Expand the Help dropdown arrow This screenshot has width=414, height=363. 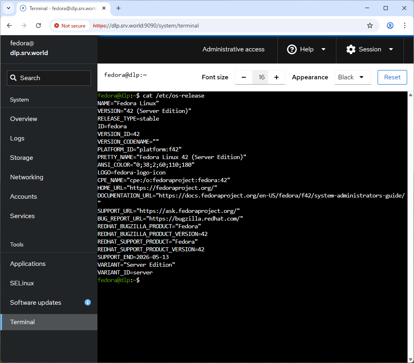323,49
